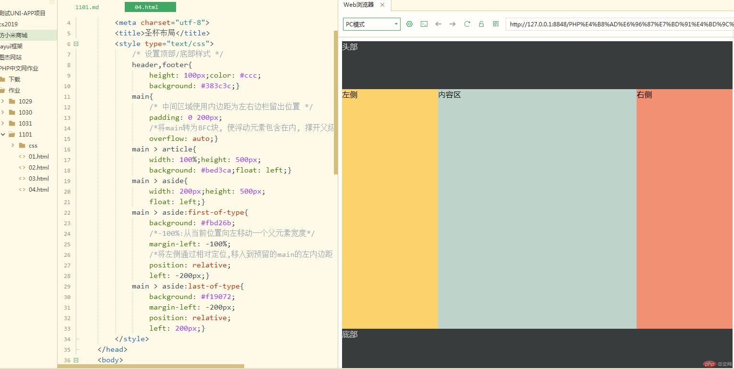Click the 下载 folder icon
734x369 pixels.
pyautogui.click(x=2, y=80)
